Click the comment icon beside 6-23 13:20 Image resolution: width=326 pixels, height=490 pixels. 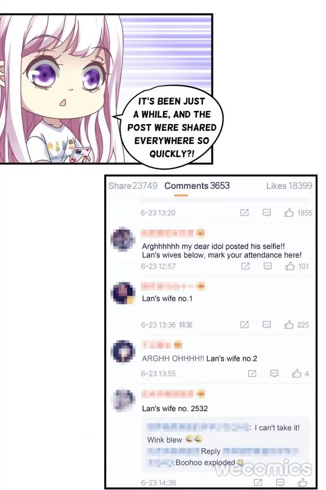point(266,213)
